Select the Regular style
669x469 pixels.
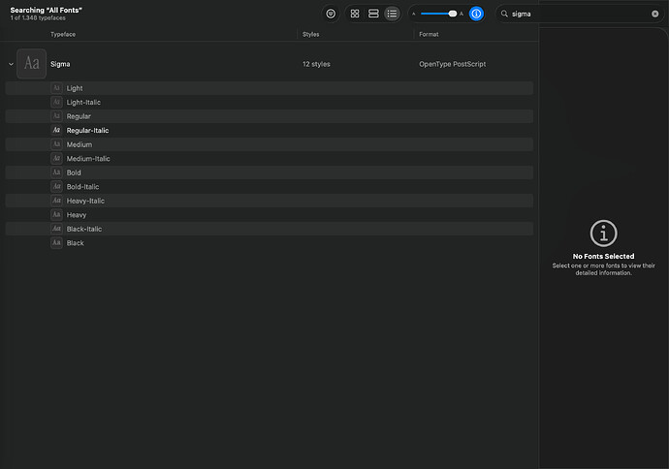pyautogui.click(x=270, y=116)
